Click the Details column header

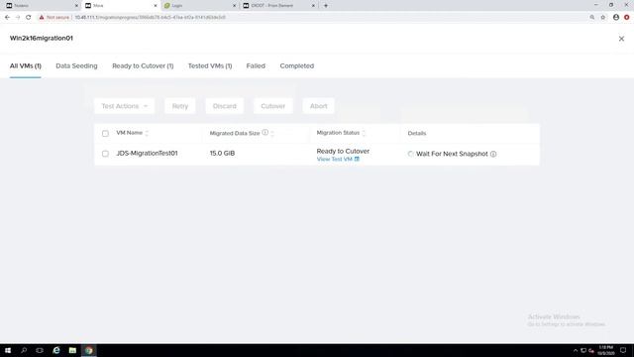point(417,133)
